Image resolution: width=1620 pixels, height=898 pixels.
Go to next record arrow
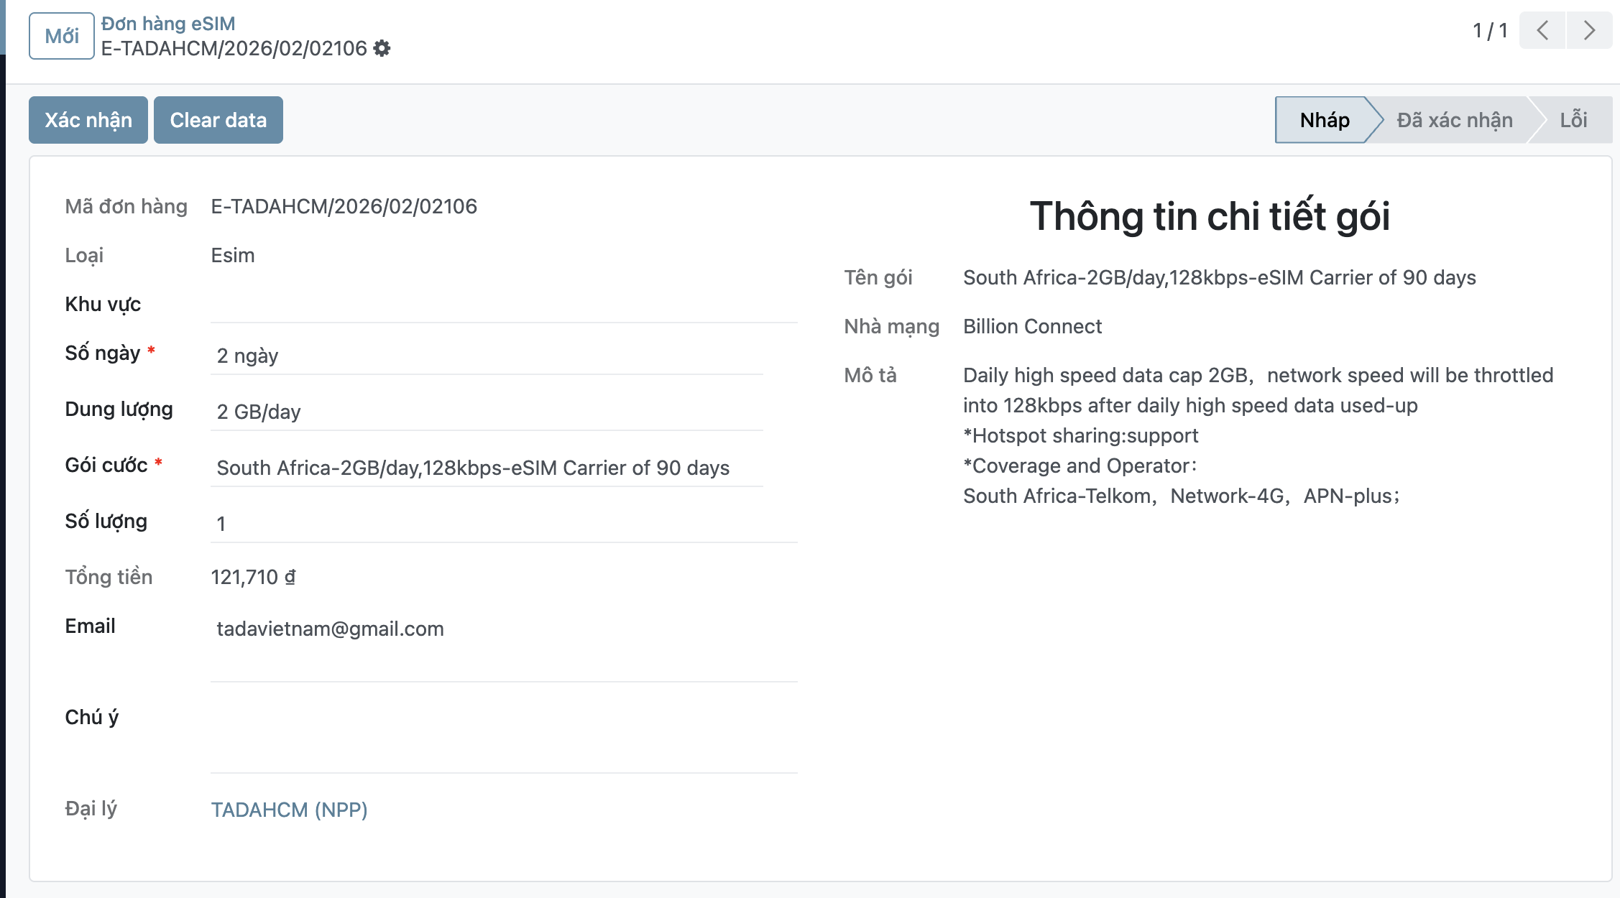click(x=1589, y=30)
